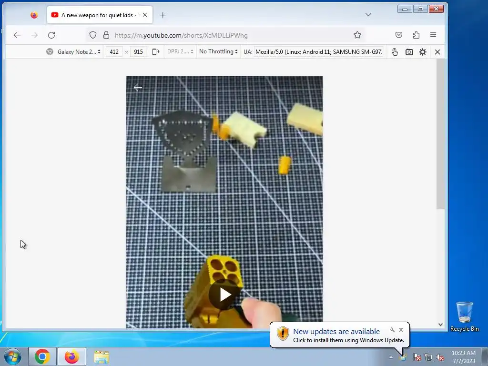The image size is (488, 366).
Task: Click the network tray icon
Action: point(428,357)
